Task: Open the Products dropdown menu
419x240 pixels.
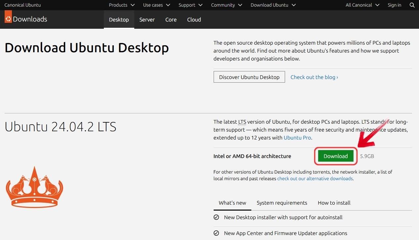Action: pos(121,5)
